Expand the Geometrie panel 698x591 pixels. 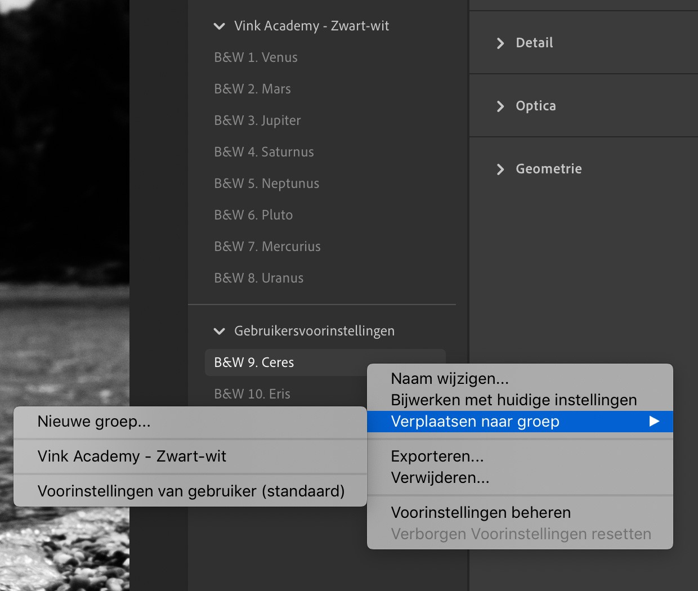548,168
